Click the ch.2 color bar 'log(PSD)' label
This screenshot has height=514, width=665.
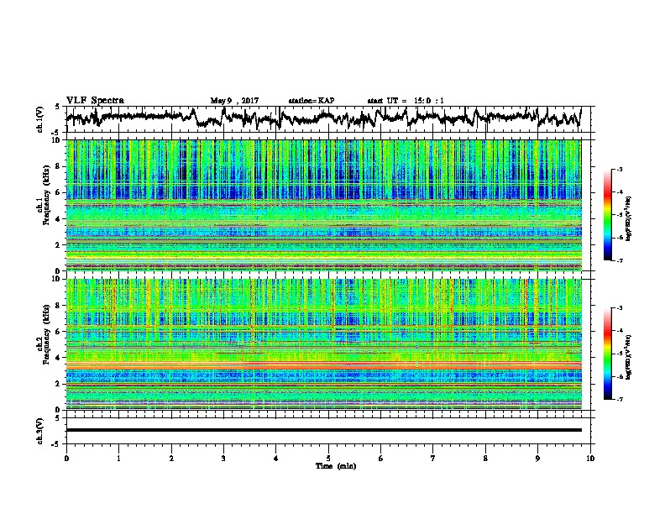click(x=628, y=357)
